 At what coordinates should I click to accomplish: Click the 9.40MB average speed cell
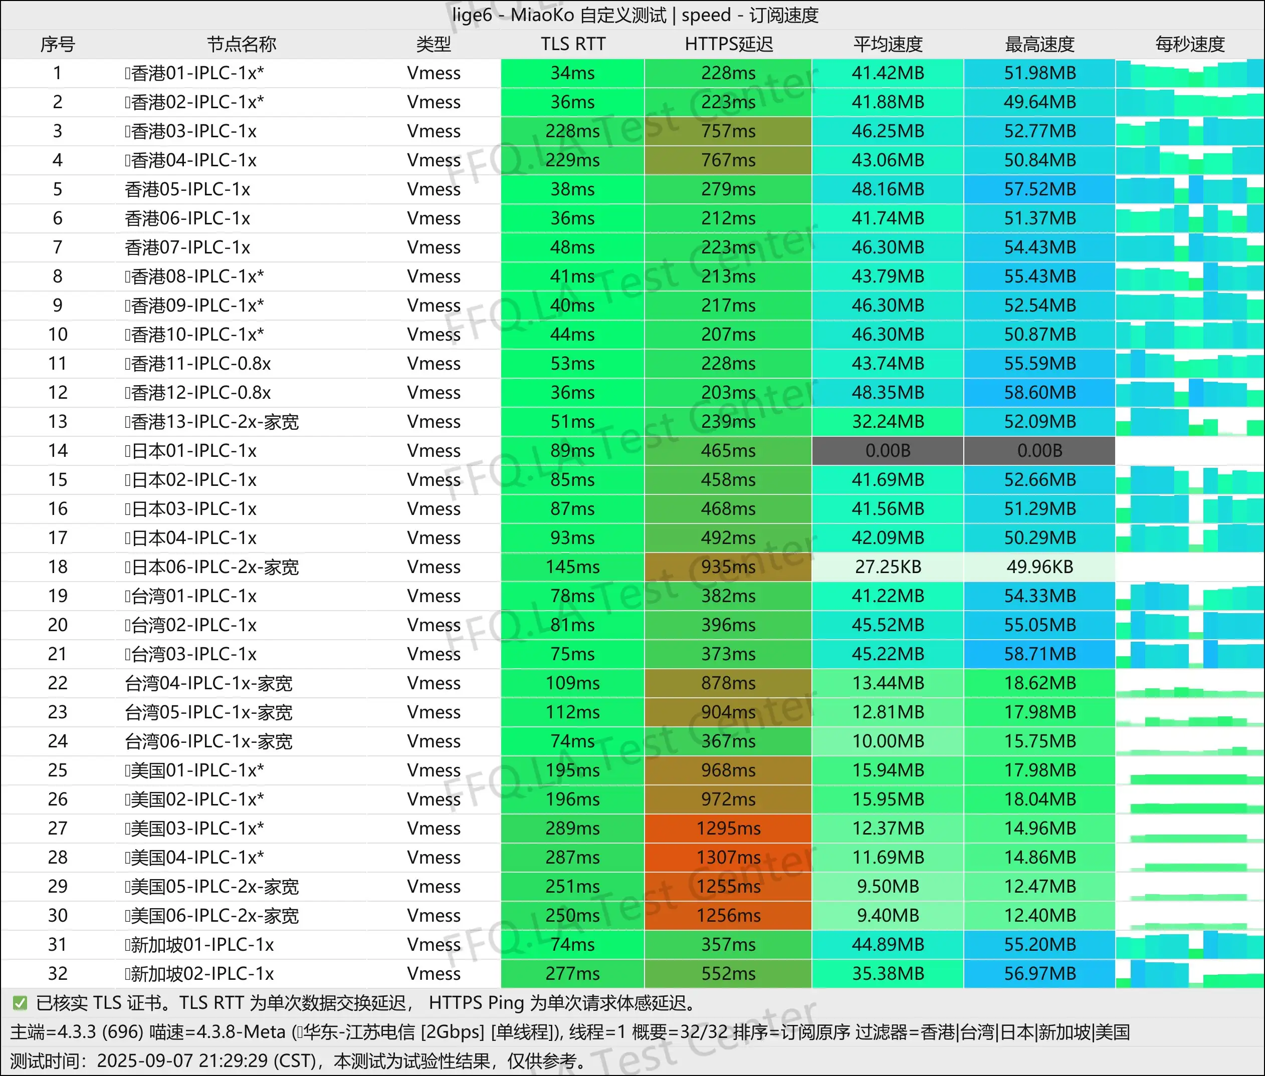coord(888,916)
